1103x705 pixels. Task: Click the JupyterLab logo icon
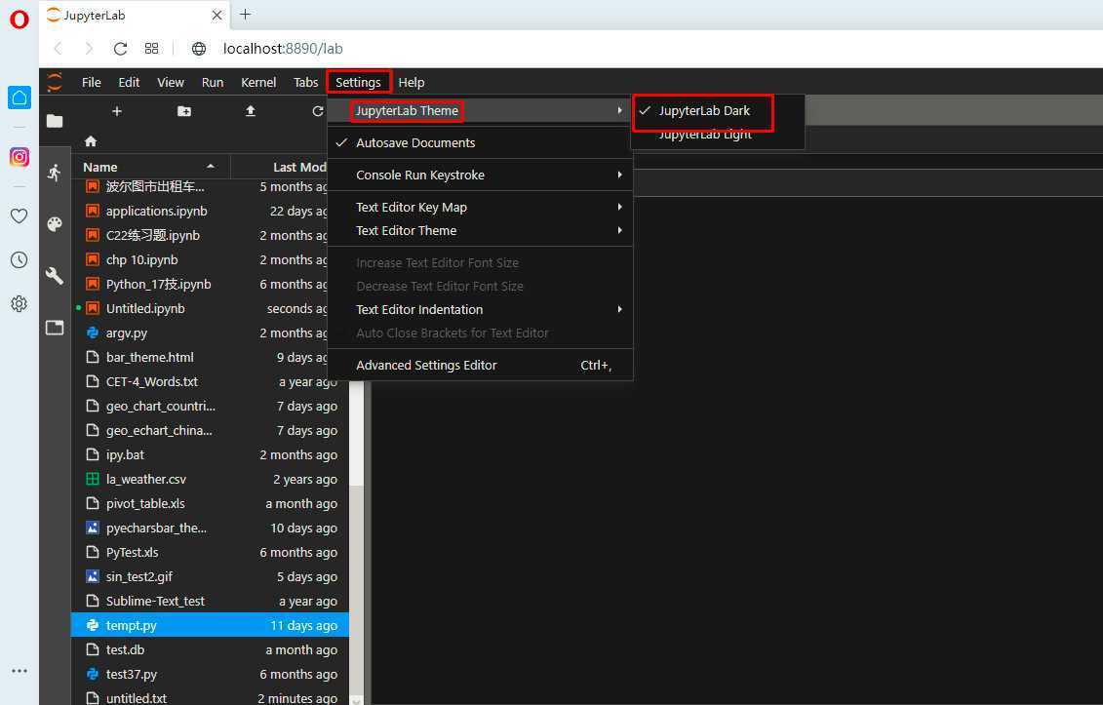click(55, 82)
